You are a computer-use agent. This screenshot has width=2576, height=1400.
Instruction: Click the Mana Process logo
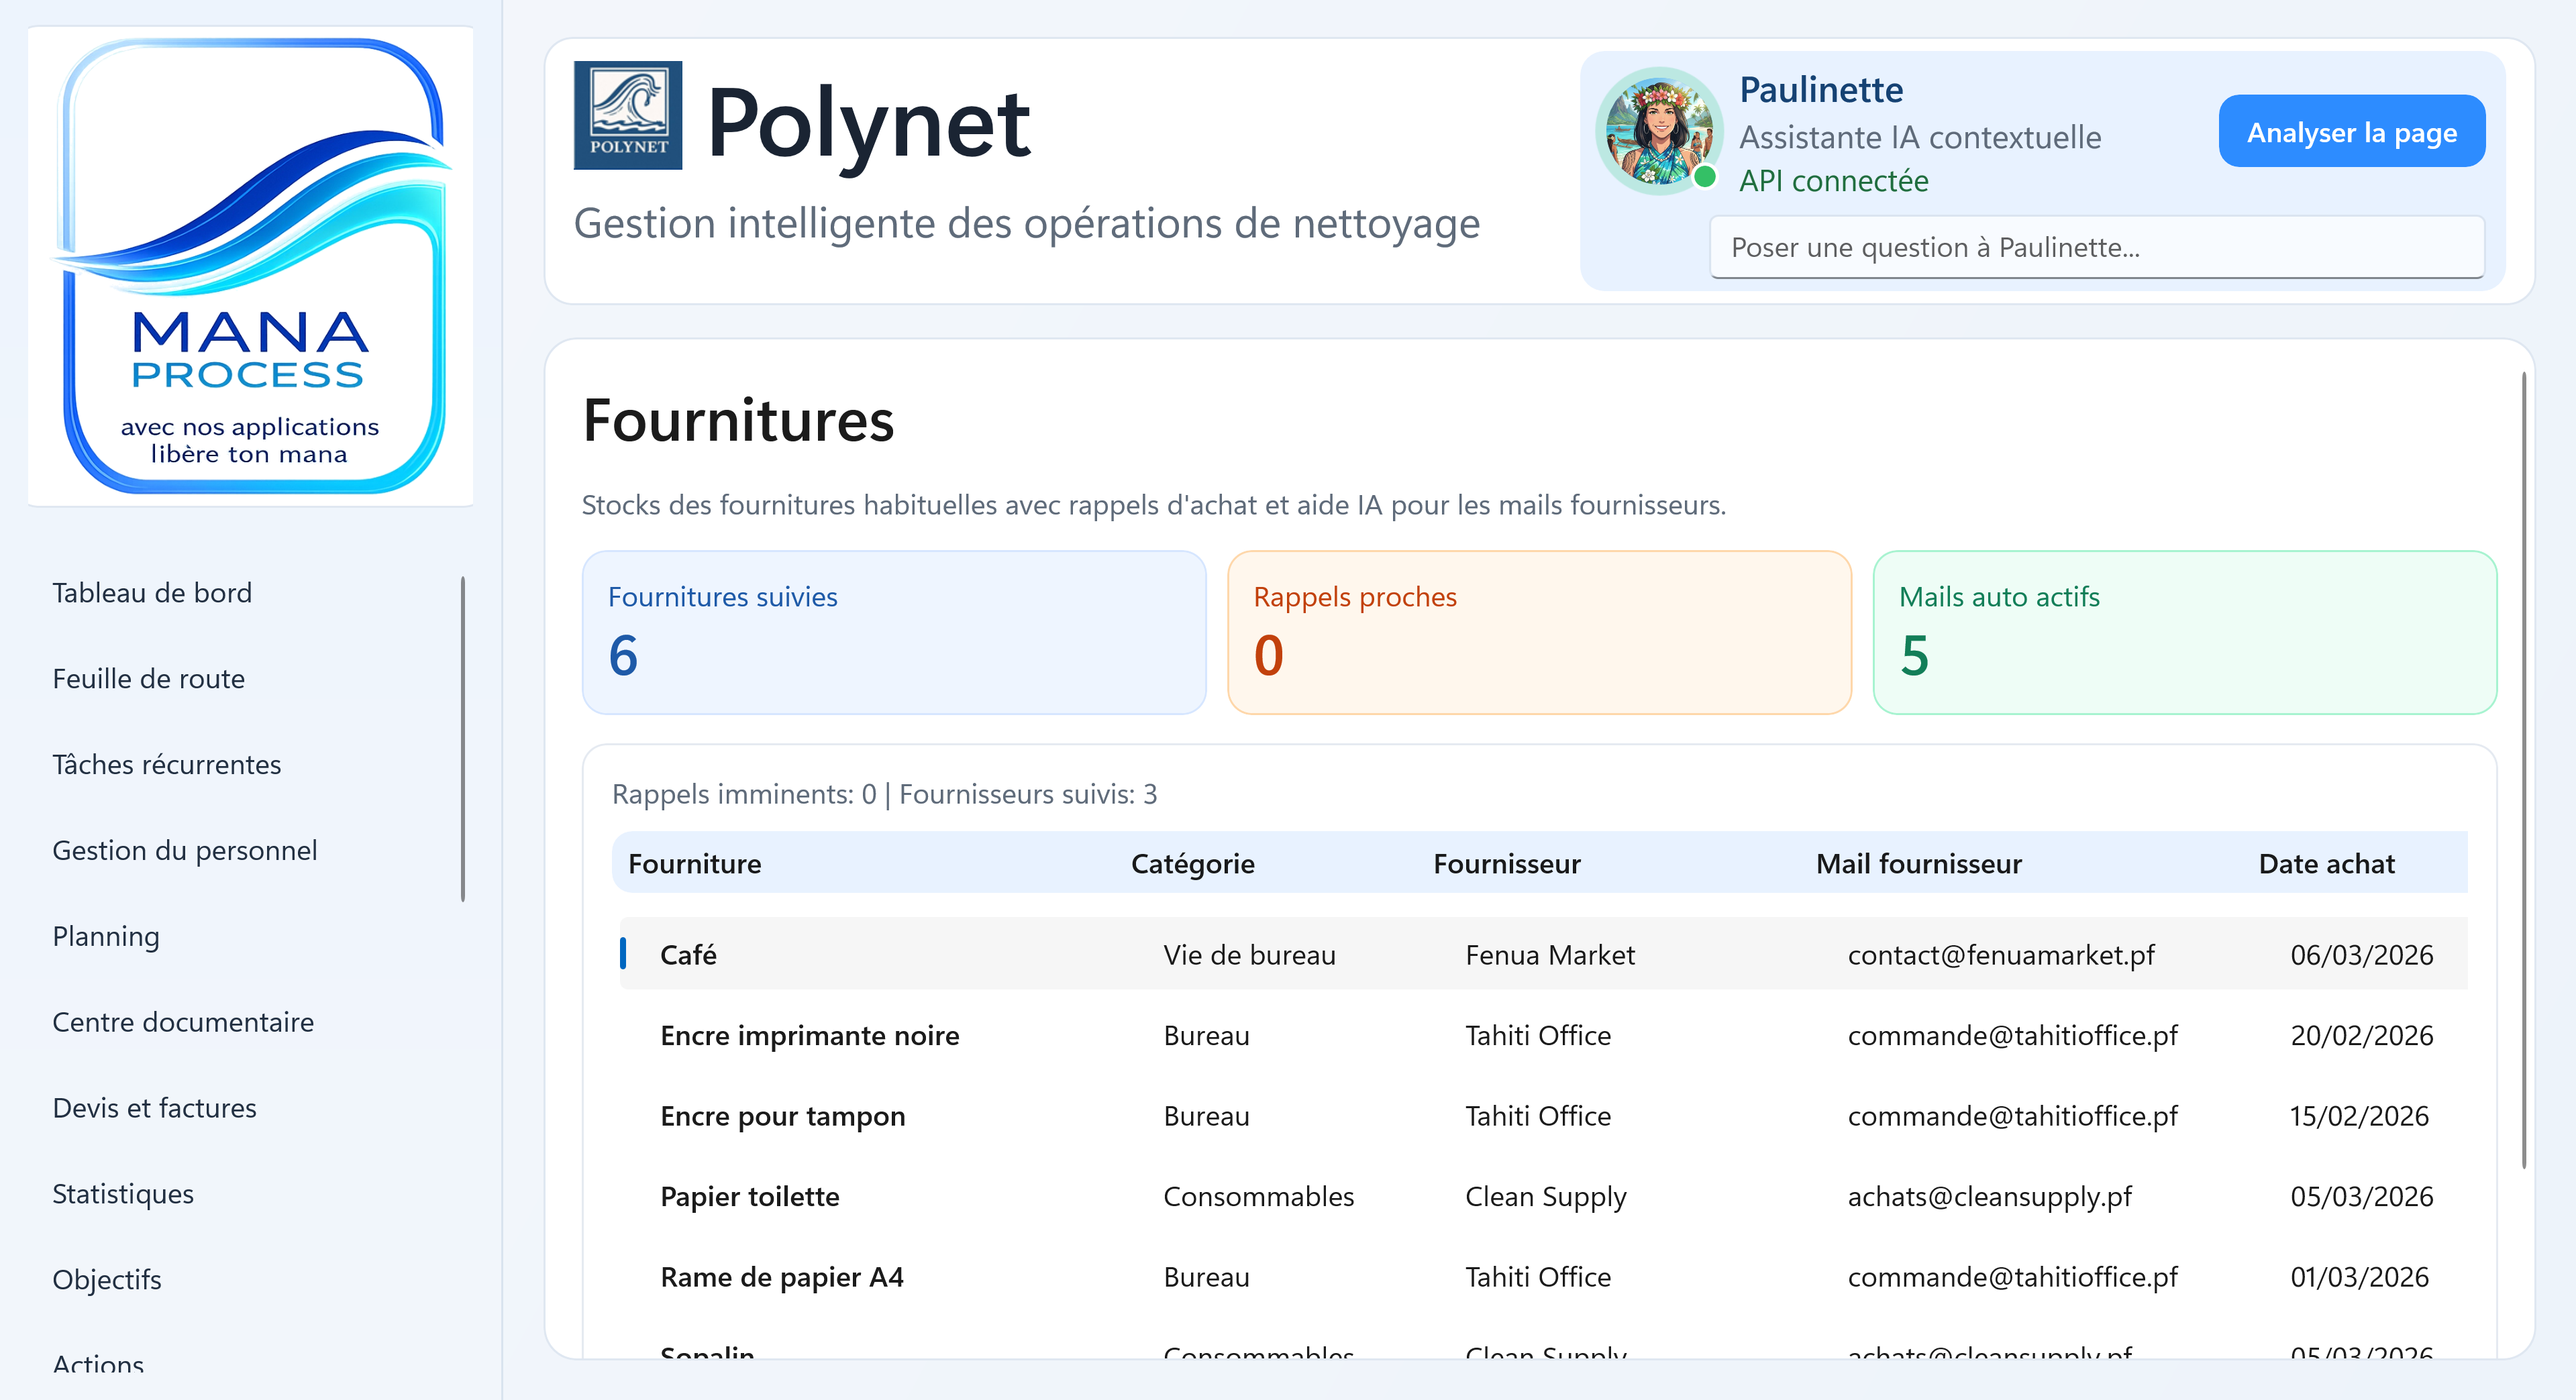(251, 266)
